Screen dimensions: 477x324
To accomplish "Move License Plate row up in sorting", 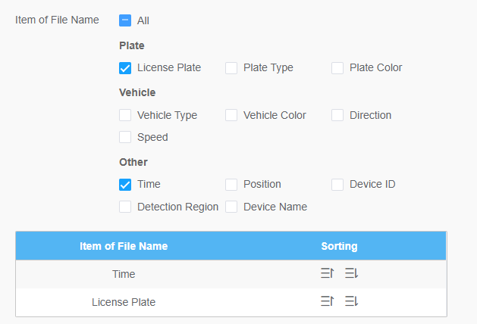I will pyautogui.click(x=327, y=301).
